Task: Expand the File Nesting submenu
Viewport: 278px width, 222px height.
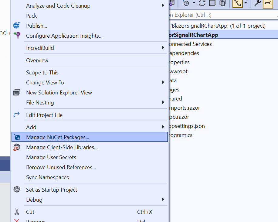Action: tap(163, 103)
